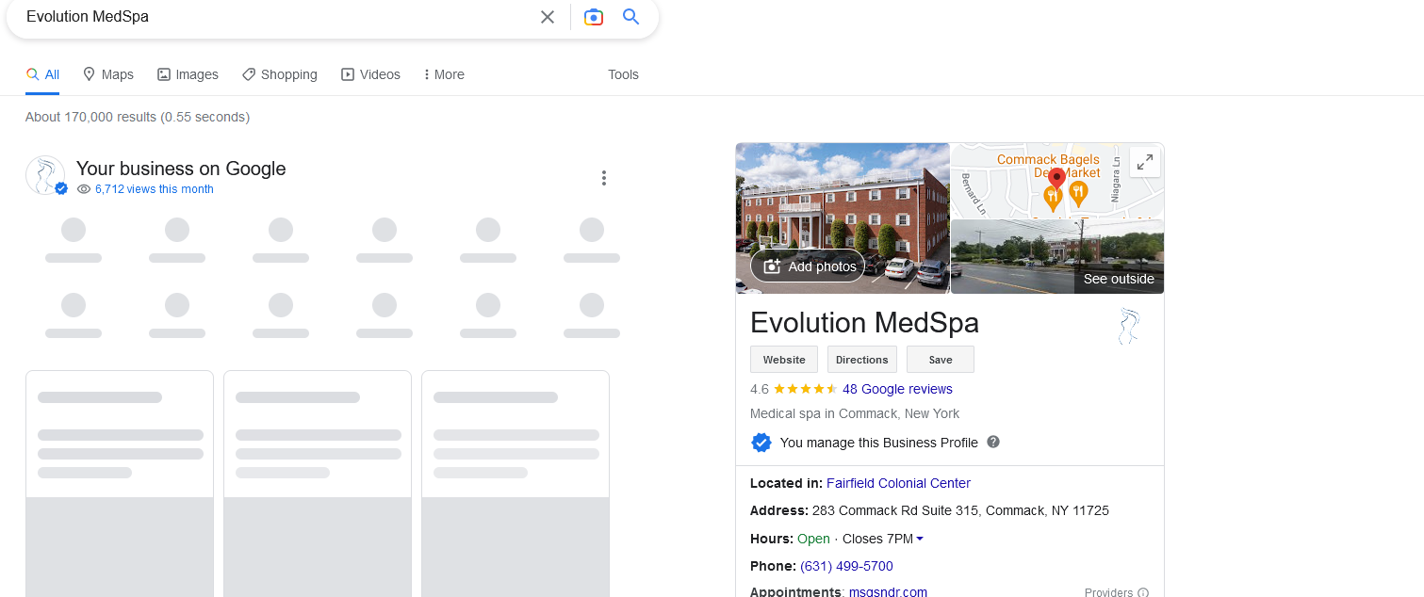Click Add photos on the building image
The image size is (1424, 597).
(x=808, y=266)
